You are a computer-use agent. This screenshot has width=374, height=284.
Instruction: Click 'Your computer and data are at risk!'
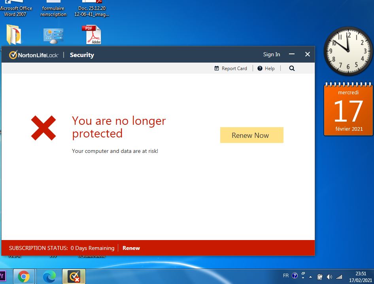(x=115, y=151)
